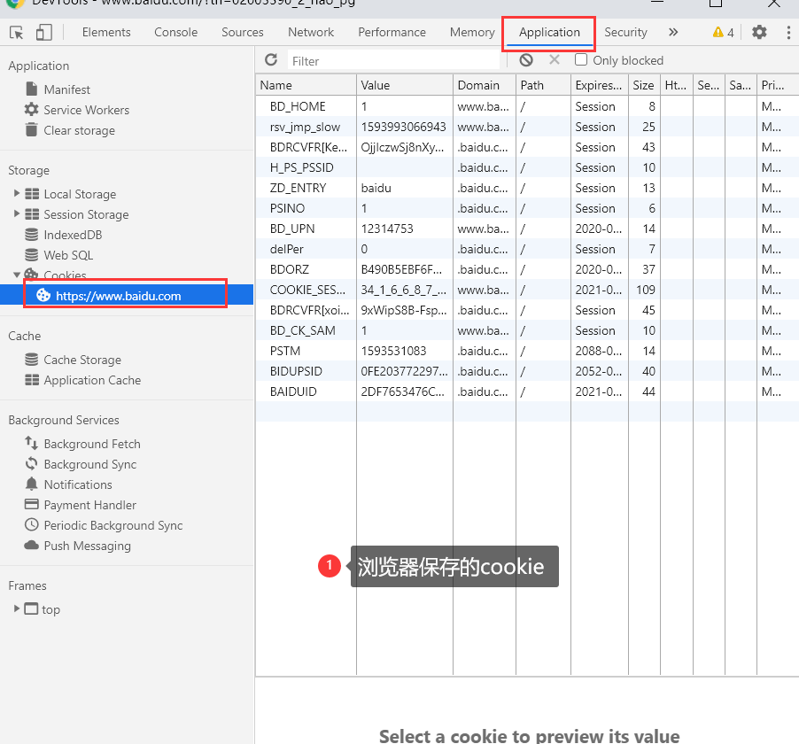Select the BDORZ cookie row
This screenshot has height=744, width=799.
527,269
